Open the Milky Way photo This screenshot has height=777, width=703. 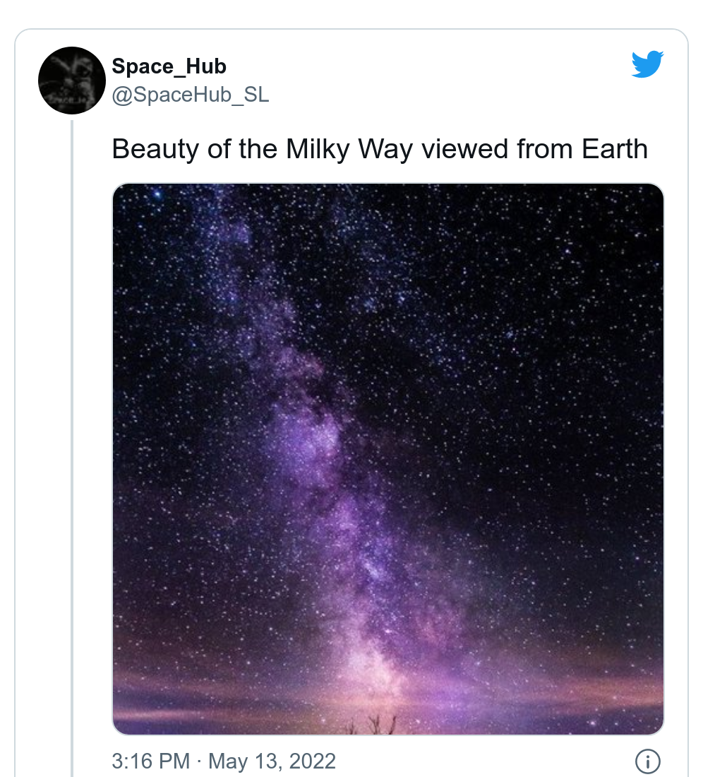click(387, 458)
